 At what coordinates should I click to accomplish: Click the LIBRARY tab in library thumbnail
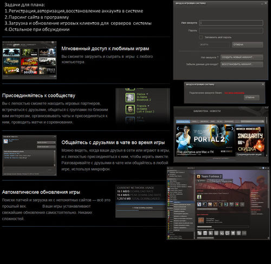16,44
